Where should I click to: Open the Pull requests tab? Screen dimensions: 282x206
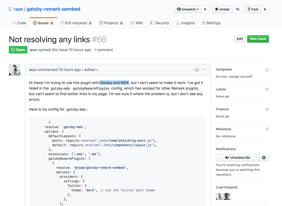(76, 23)
